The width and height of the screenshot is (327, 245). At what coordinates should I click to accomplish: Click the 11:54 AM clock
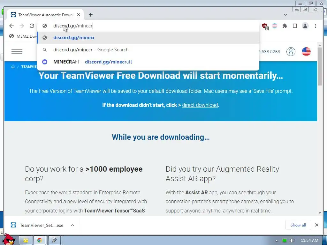point(309,241)
